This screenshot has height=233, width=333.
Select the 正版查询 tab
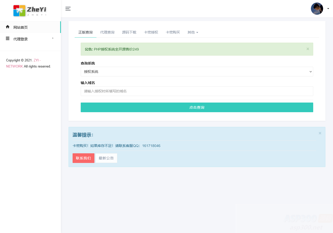[x=85, y=32]
